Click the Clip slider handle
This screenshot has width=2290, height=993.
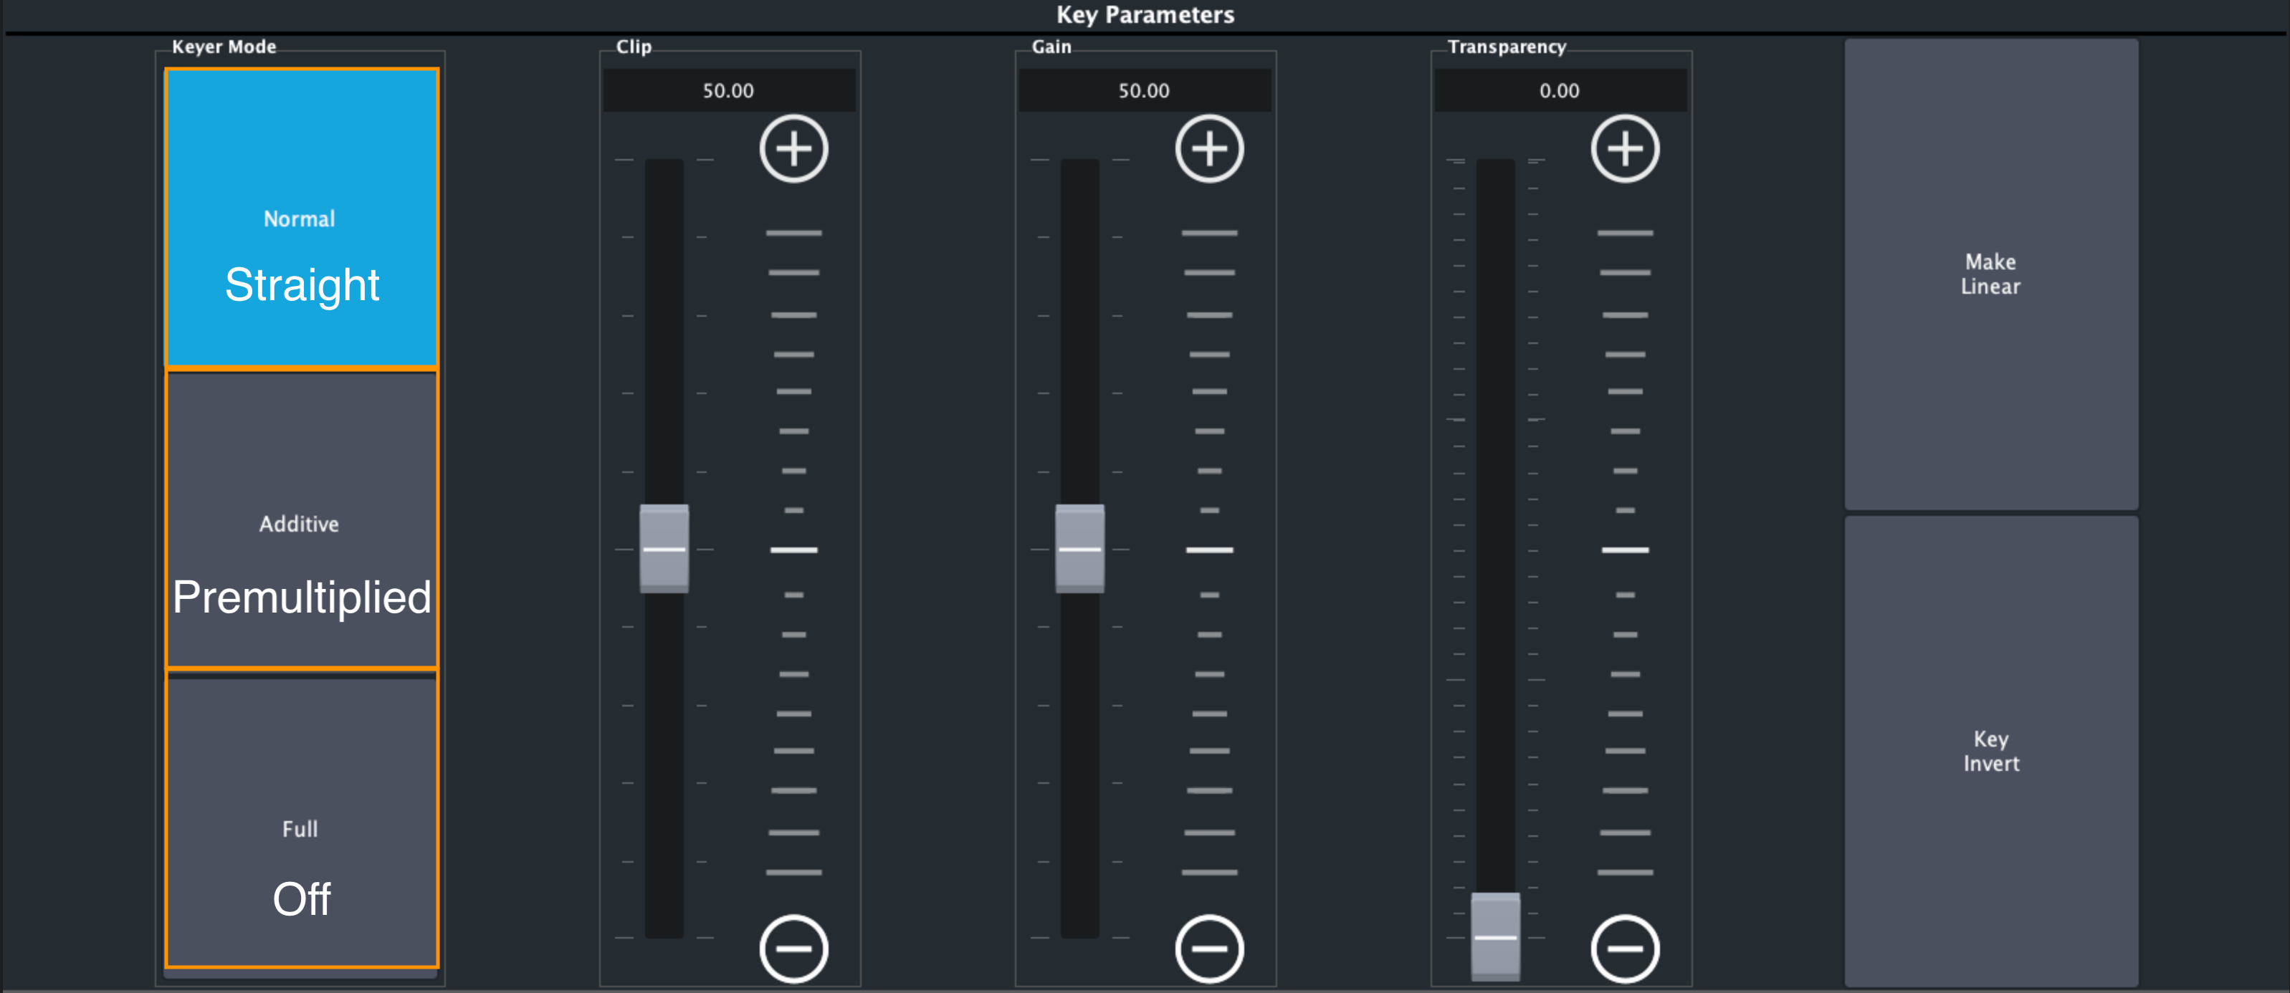coord(664,549)
